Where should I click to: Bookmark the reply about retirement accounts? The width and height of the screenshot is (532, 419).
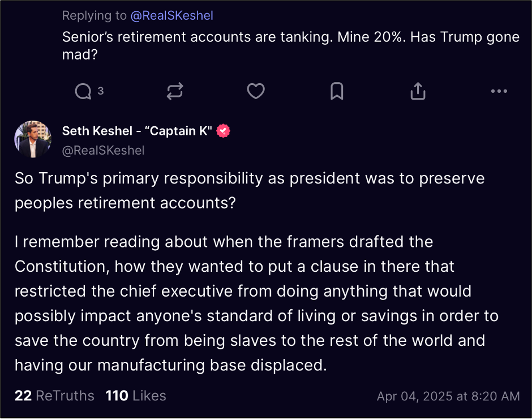tap(337, 91)
